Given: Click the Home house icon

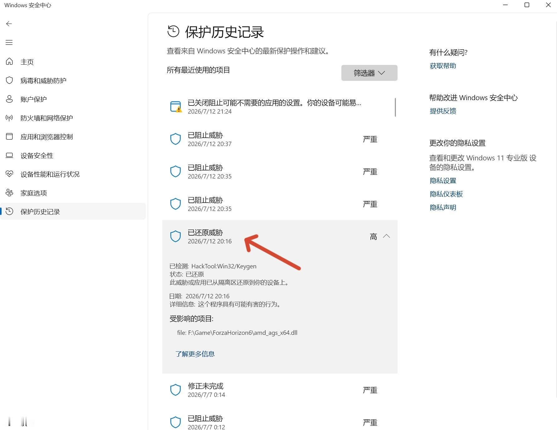Looking at the screenshot, I should pyautogui.click(x=9, y=61).
